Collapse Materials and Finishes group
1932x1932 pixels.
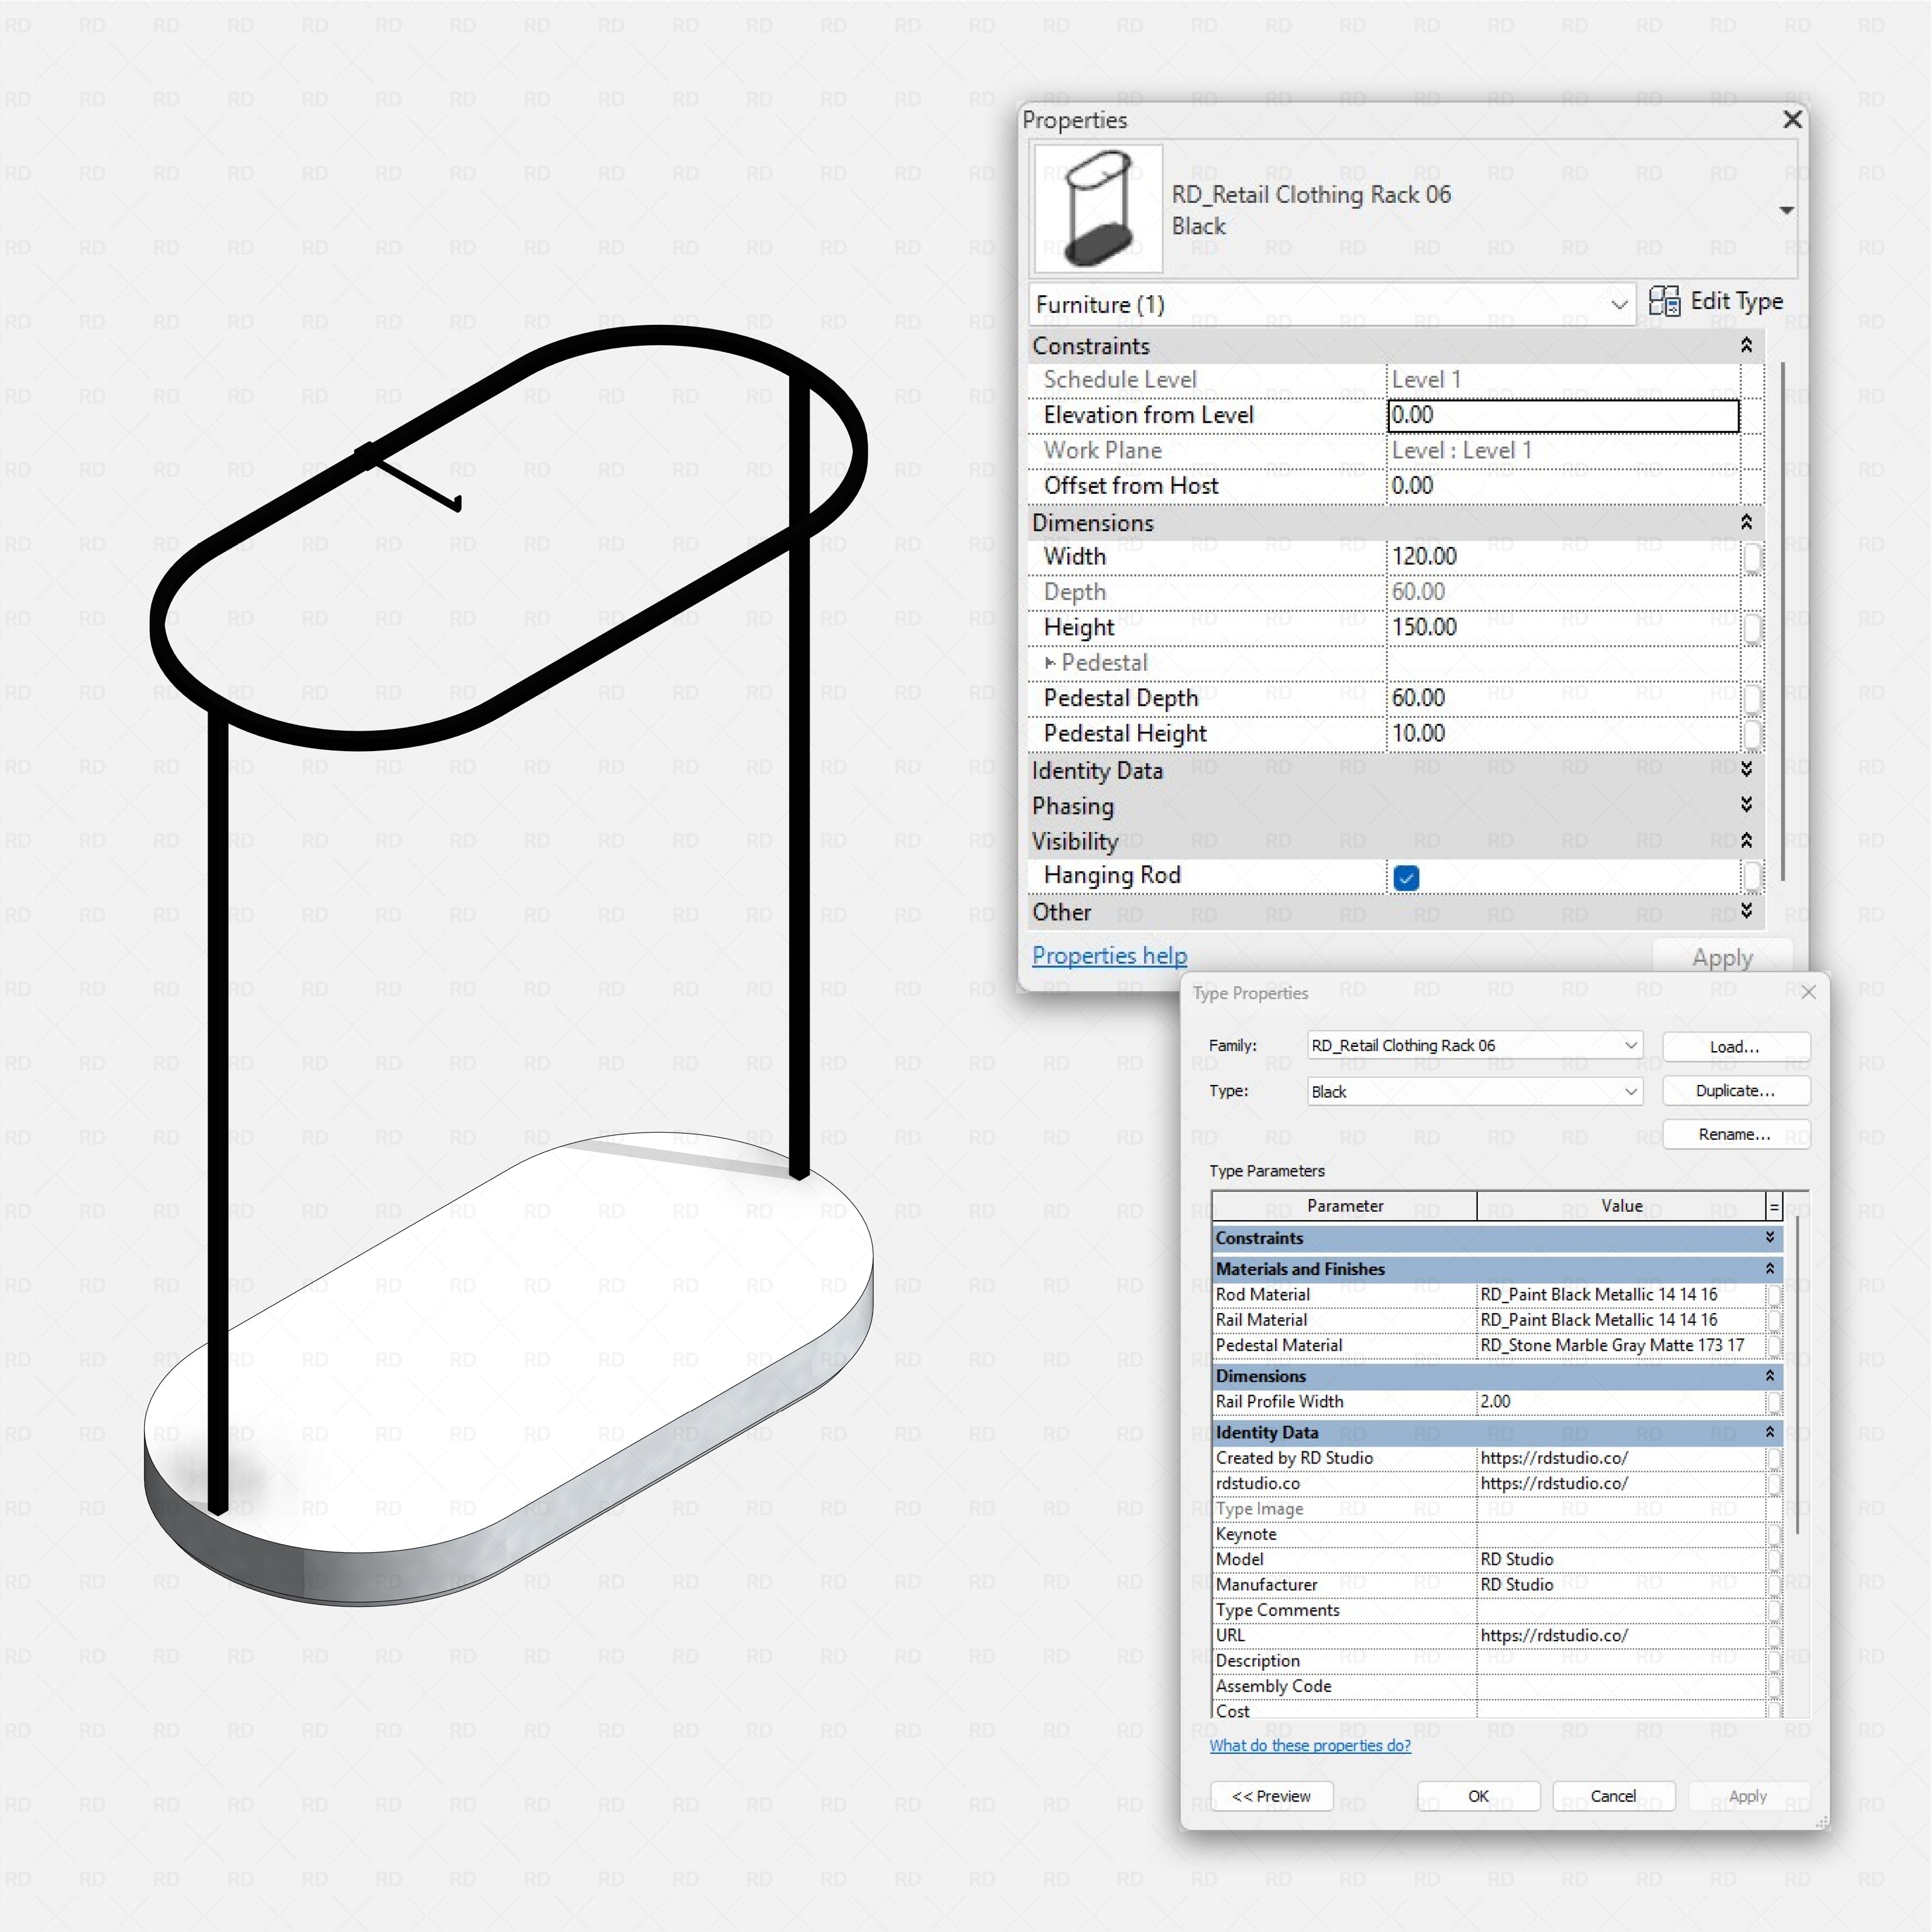(x=1770, y=1269)
